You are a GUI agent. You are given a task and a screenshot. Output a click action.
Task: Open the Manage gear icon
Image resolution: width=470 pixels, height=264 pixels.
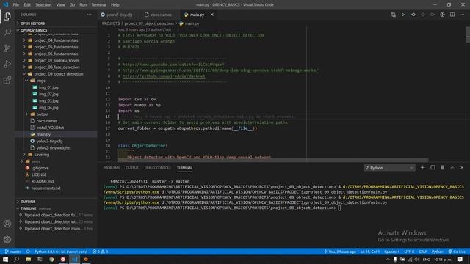coord(7,240)
